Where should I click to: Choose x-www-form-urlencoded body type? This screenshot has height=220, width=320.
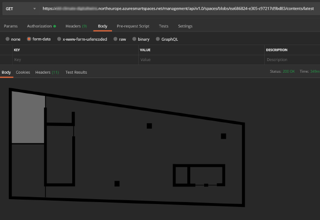[59, 39]
